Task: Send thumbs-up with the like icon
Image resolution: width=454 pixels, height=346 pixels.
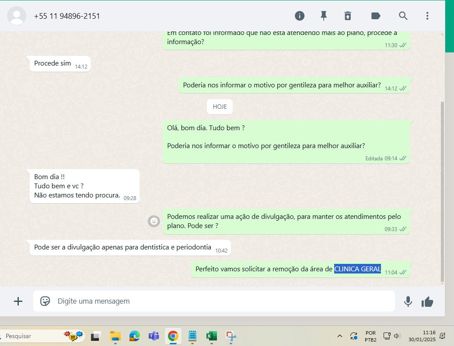Action: pos(427,302)
